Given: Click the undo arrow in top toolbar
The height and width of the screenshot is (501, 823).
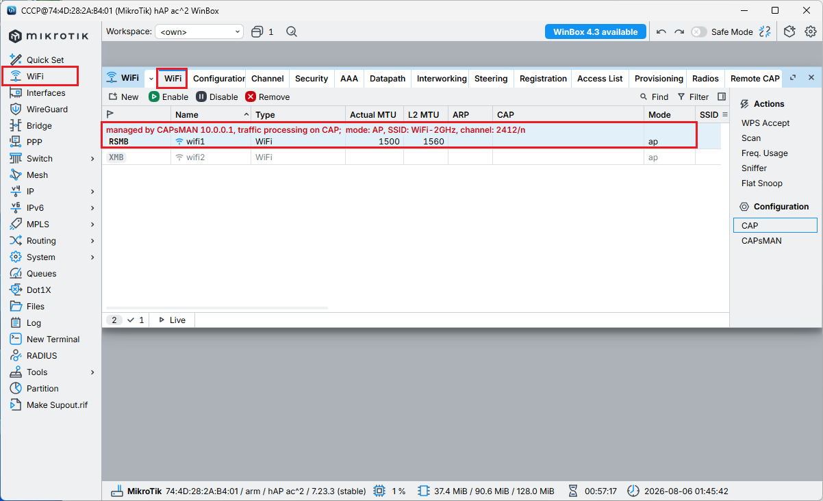Looking at the screenshot, I should point(661,31).
